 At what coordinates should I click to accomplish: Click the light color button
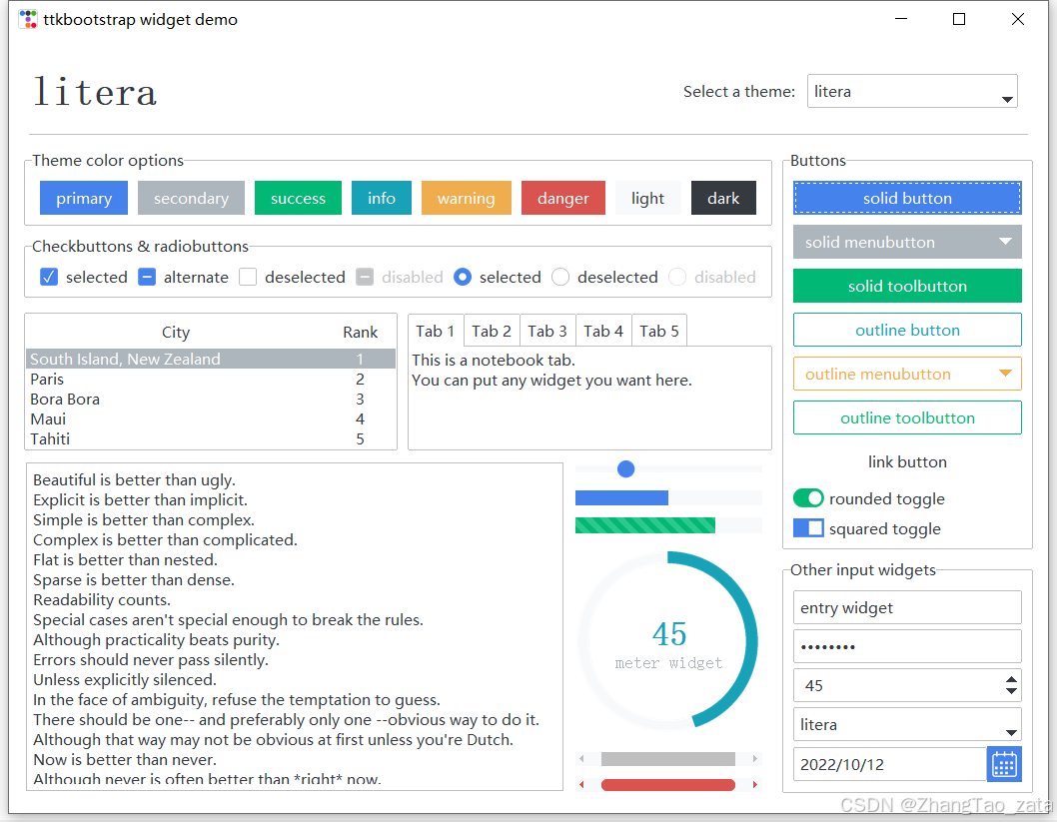pyautogui.click(x=647, y=198)
